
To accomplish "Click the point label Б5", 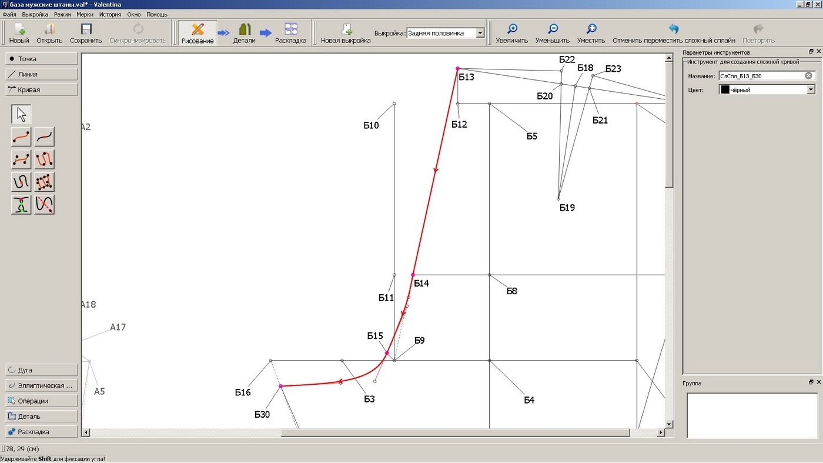I will (532, 136).
